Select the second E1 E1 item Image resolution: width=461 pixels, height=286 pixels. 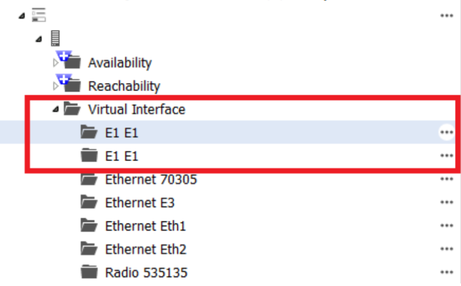click(x=122, y=156)
